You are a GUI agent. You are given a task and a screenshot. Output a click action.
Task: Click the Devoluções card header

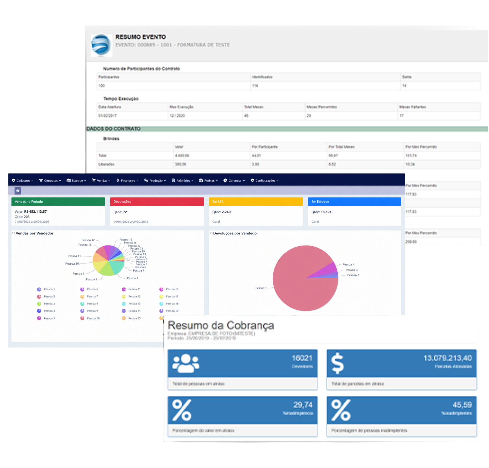(x=157, y=202)
